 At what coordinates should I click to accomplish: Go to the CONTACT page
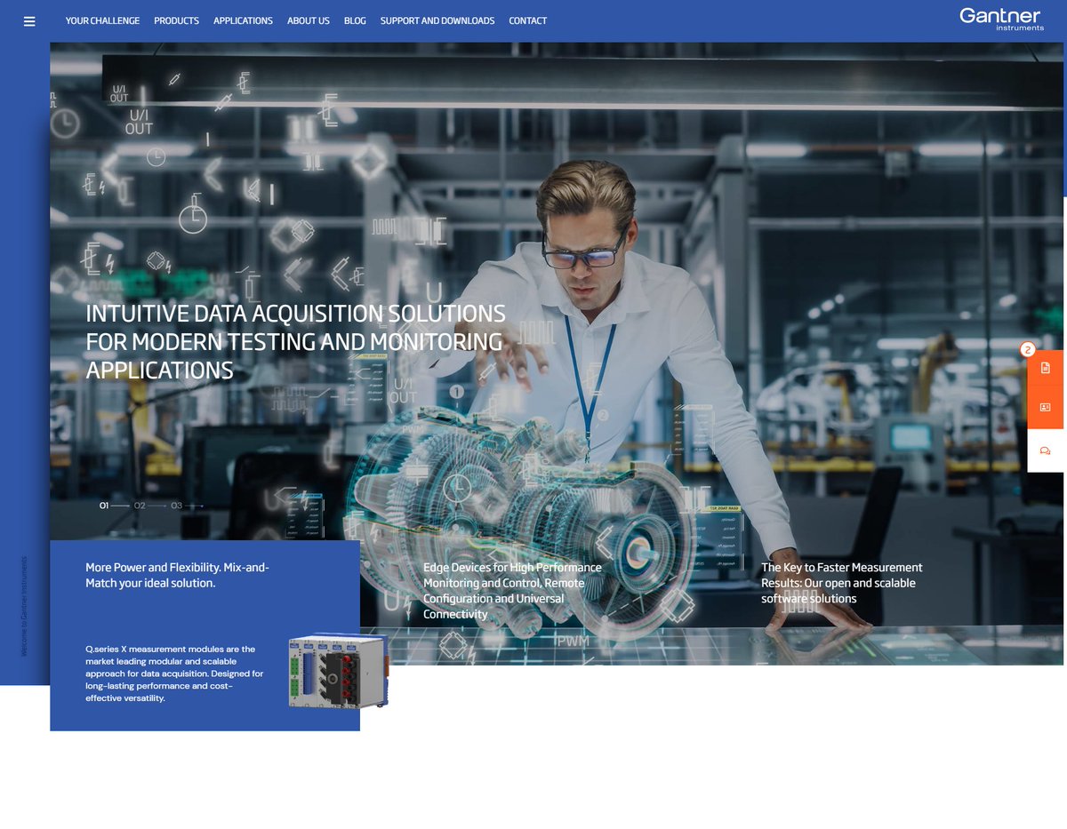pyautogui.click(x=527, y=20)
